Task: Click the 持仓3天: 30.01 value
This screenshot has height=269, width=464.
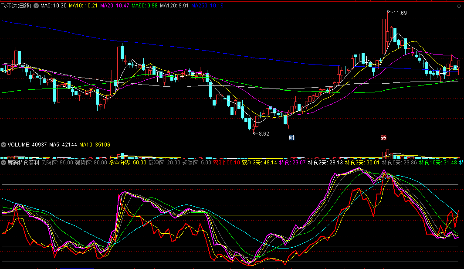Action: coord(362,163)
